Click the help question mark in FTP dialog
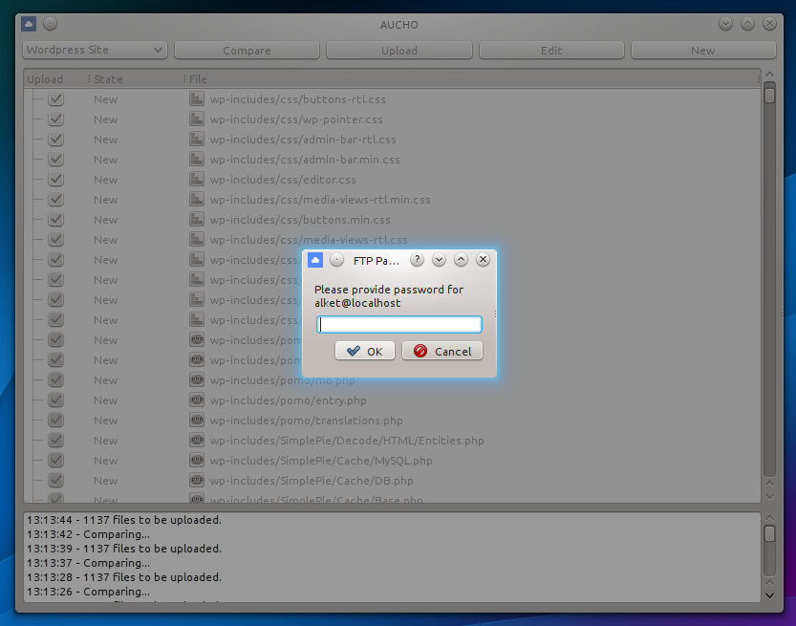This screenshot has height=626, width=796. click(x=417, y=260)
